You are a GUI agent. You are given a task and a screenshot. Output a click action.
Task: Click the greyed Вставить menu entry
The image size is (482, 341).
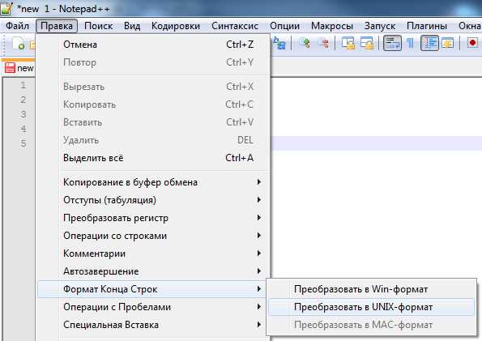point(153,122)
